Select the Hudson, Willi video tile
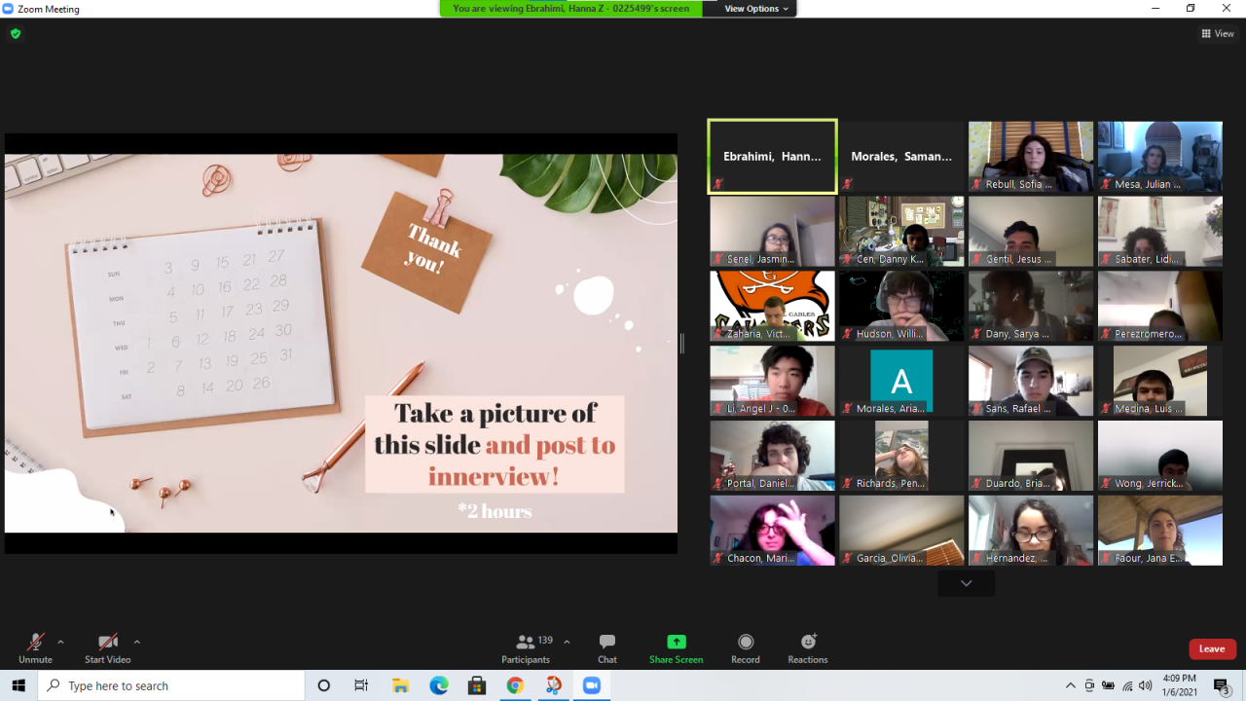 click(901, 306)
